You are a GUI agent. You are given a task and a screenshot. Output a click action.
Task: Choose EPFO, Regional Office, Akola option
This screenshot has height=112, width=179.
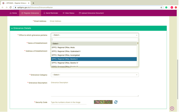click(94, 47)
